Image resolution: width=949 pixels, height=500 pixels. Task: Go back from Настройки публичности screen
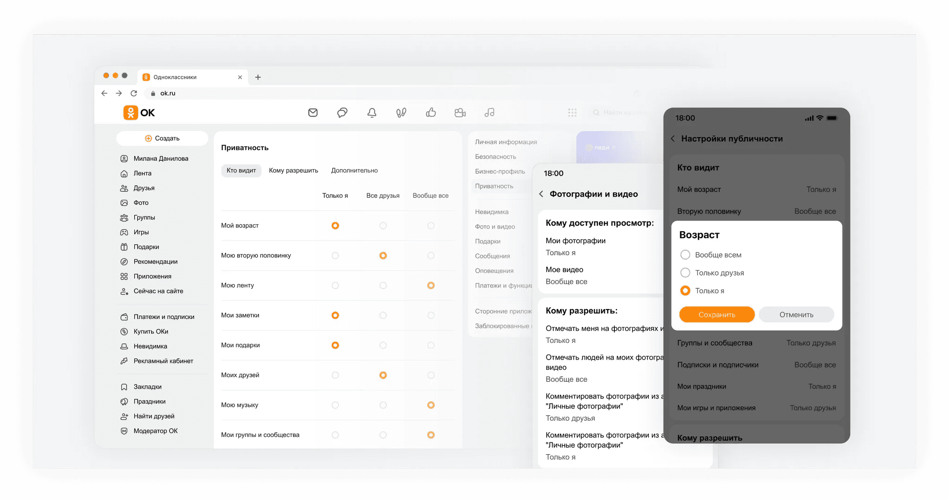click(x=673, y=139)
